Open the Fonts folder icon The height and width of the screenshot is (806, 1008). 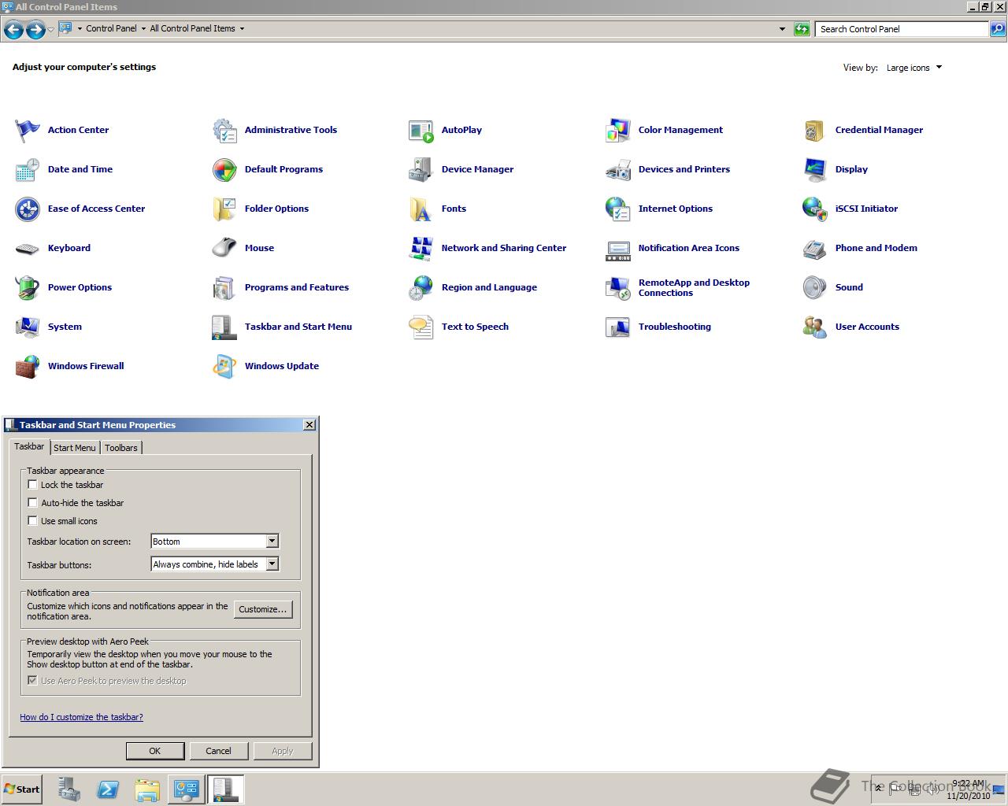[x=421, y=209]
